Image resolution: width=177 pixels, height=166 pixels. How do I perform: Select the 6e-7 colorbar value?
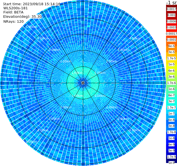tap(172, 95)
